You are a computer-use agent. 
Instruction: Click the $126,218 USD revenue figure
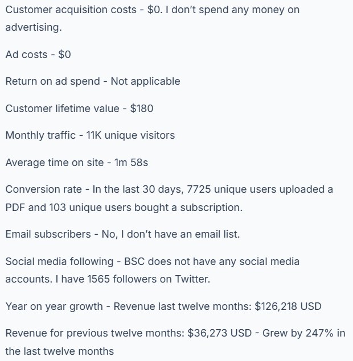click(288, 306)
